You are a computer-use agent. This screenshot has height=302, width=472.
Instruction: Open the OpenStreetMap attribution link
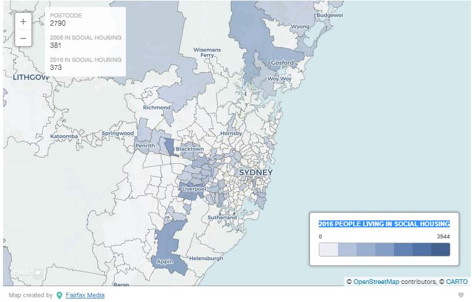pos(376,282)
